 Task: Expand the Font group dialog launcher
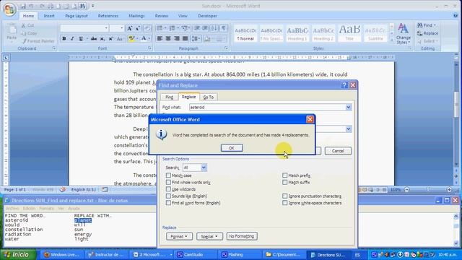[149, 48]
